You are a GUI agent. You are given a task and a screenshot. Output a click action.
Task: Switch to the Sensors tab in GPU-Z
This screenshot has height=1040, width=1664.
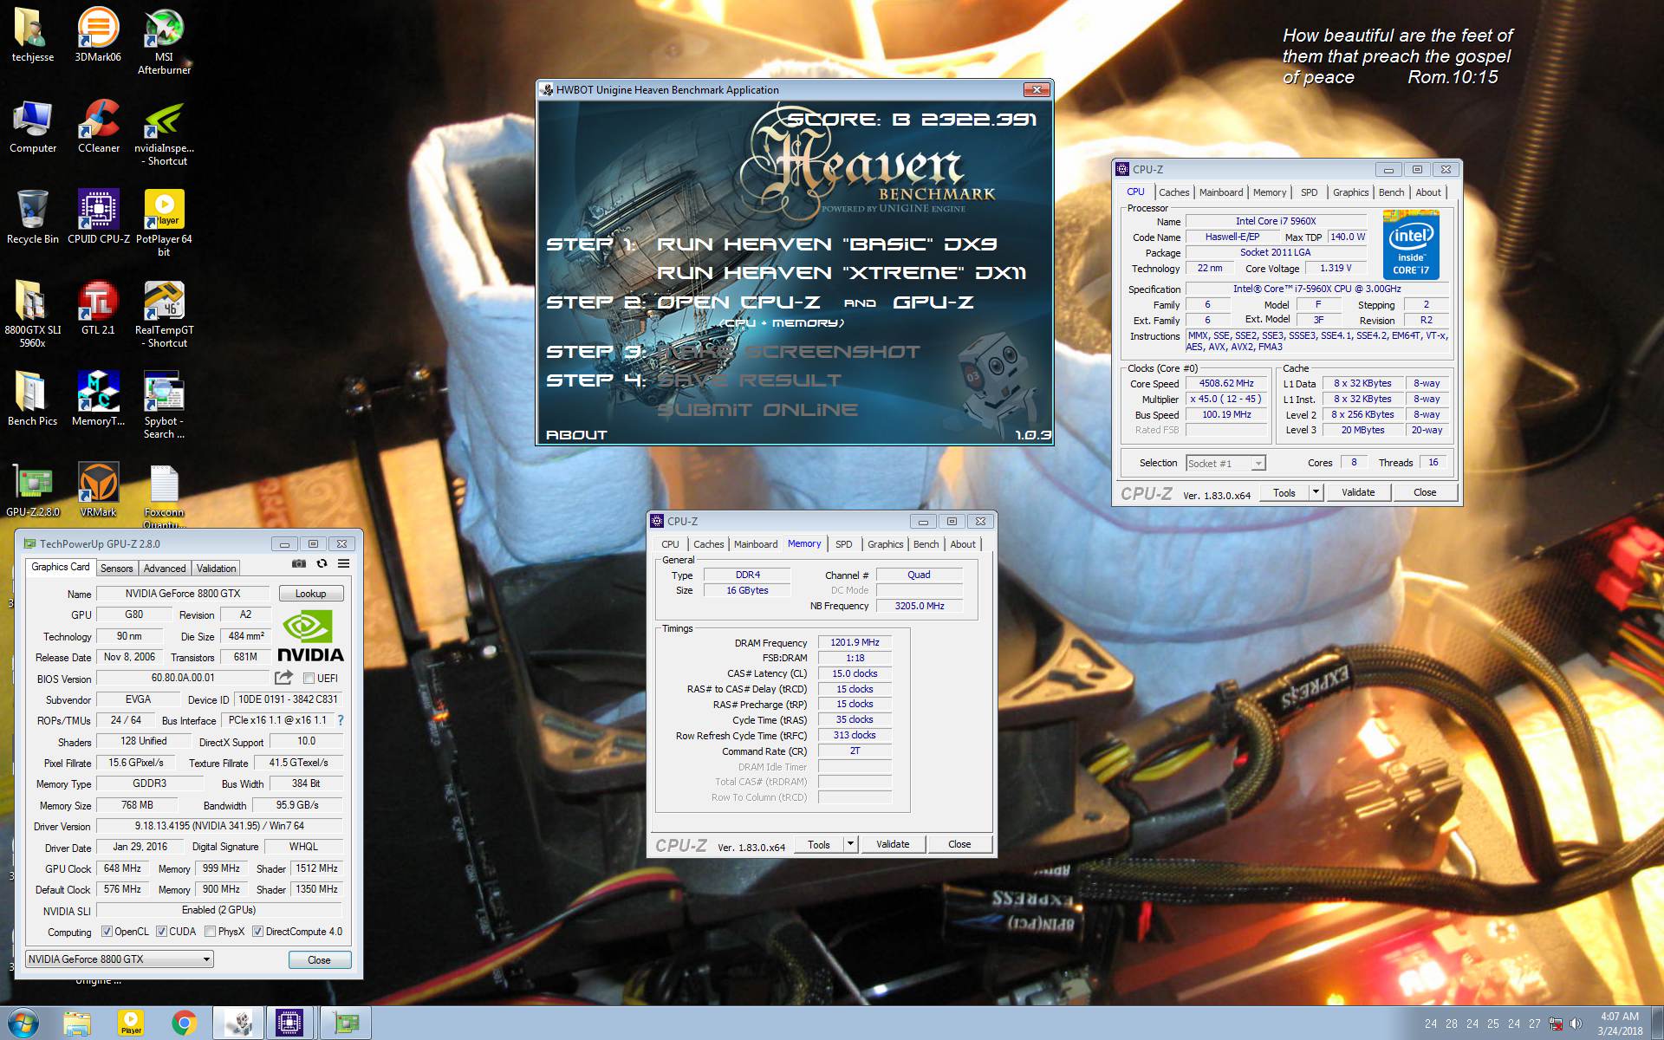(x=117, y=569)
